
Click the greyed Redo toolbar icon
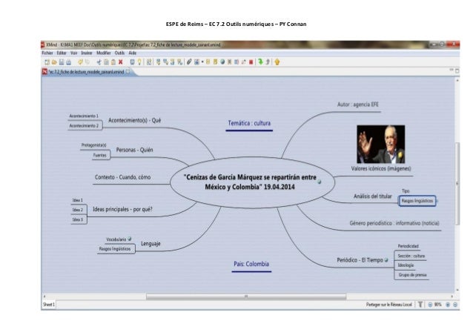(87, 62)
